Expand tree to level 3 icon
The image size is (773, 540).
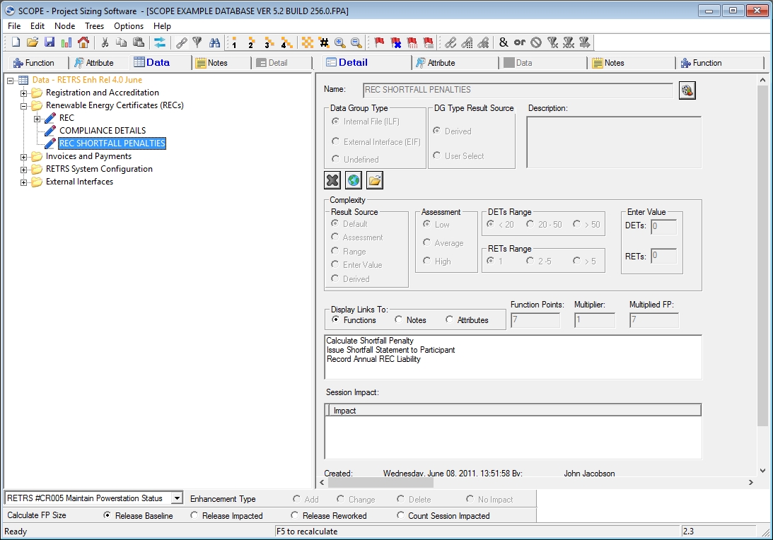[268, 43]
